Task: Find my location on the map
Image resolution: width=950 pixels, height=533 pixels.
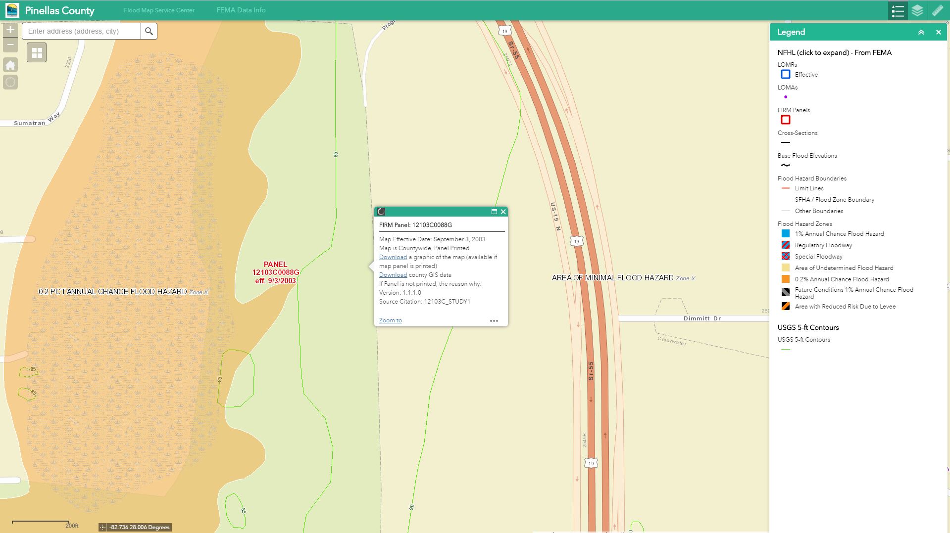Action: point(10,82)
